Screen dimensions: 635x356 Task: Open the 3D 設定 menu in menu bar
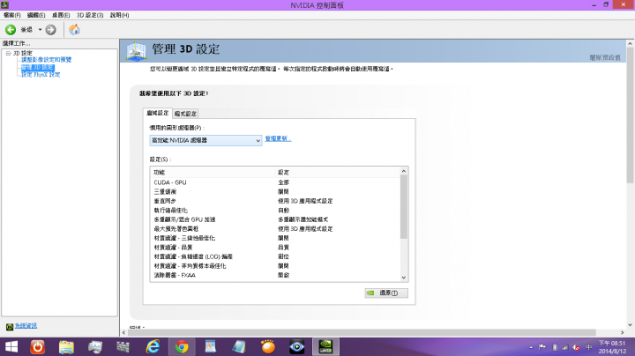pyautogui.click(x=90, y=15)
